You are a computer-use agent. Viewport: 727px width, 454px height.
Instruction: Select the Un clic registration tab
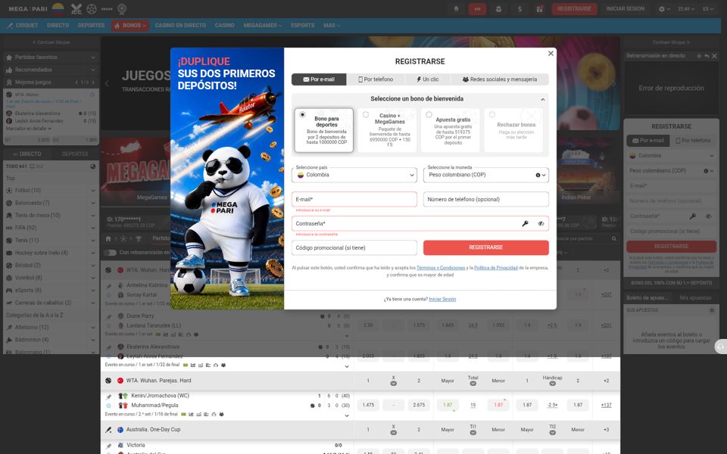(x=427, y=79)
